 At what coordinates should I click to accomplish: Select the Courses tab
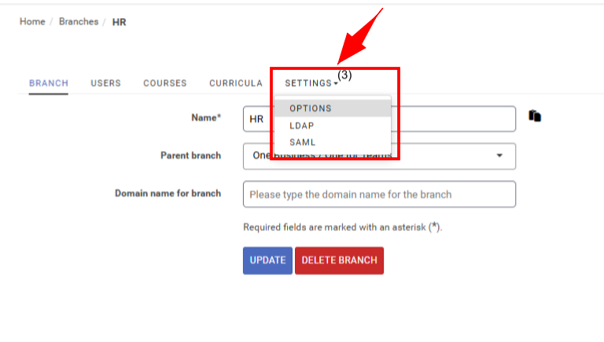[x=165, y=83]
